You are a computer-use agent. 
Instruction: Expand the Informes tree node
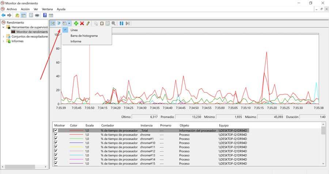click(3, 41)
